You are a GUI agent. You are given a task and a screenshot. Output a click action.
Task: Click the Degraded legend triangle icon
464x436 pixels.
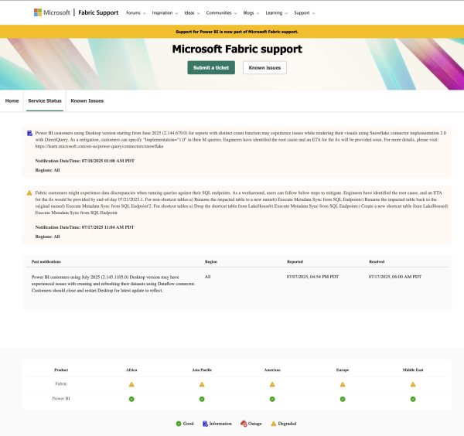click(x=274, y=424)
